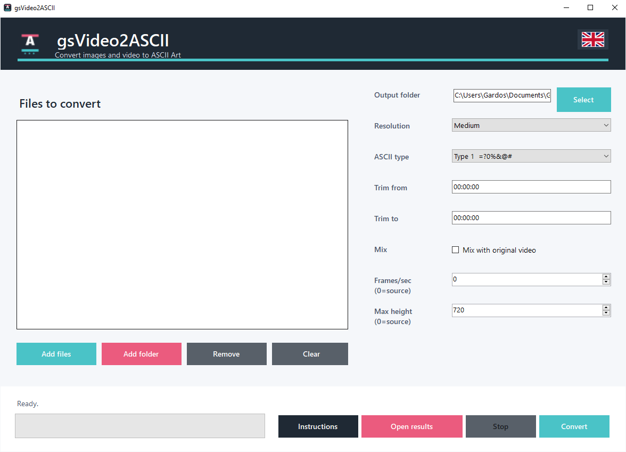This screenshot has height=452, width=626.
Task: Click the Select output folder button
Action: click(x=583, y=100)
